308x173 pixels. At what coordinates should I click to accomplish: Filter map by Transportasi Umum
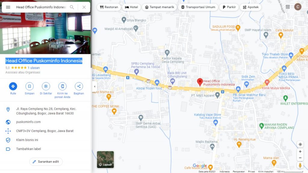point(198,7)
